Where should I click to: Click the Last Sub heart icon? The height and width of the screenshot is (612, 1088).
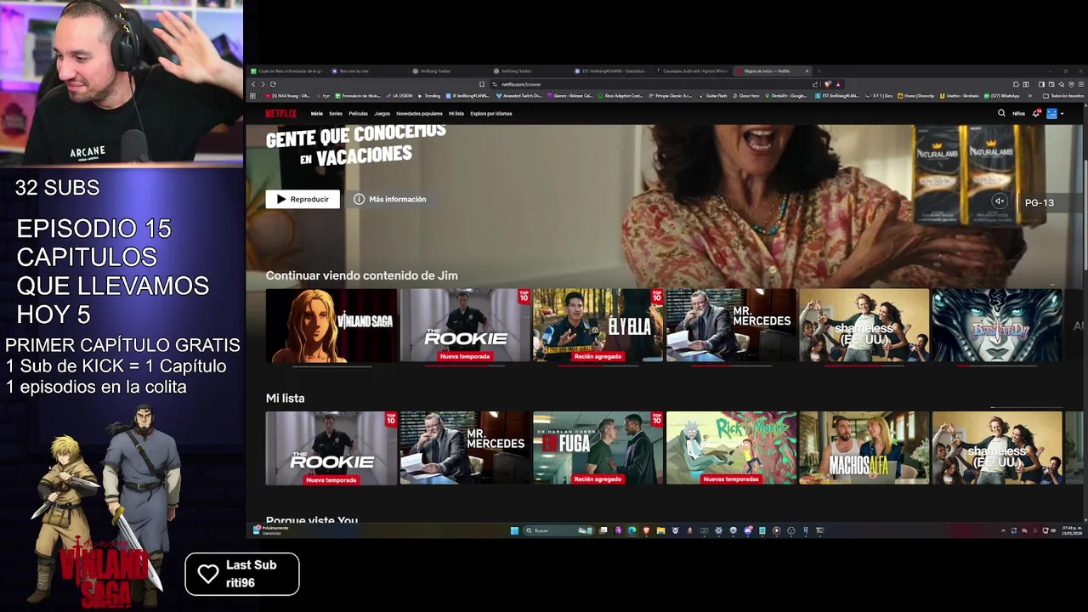click(208, 574)
